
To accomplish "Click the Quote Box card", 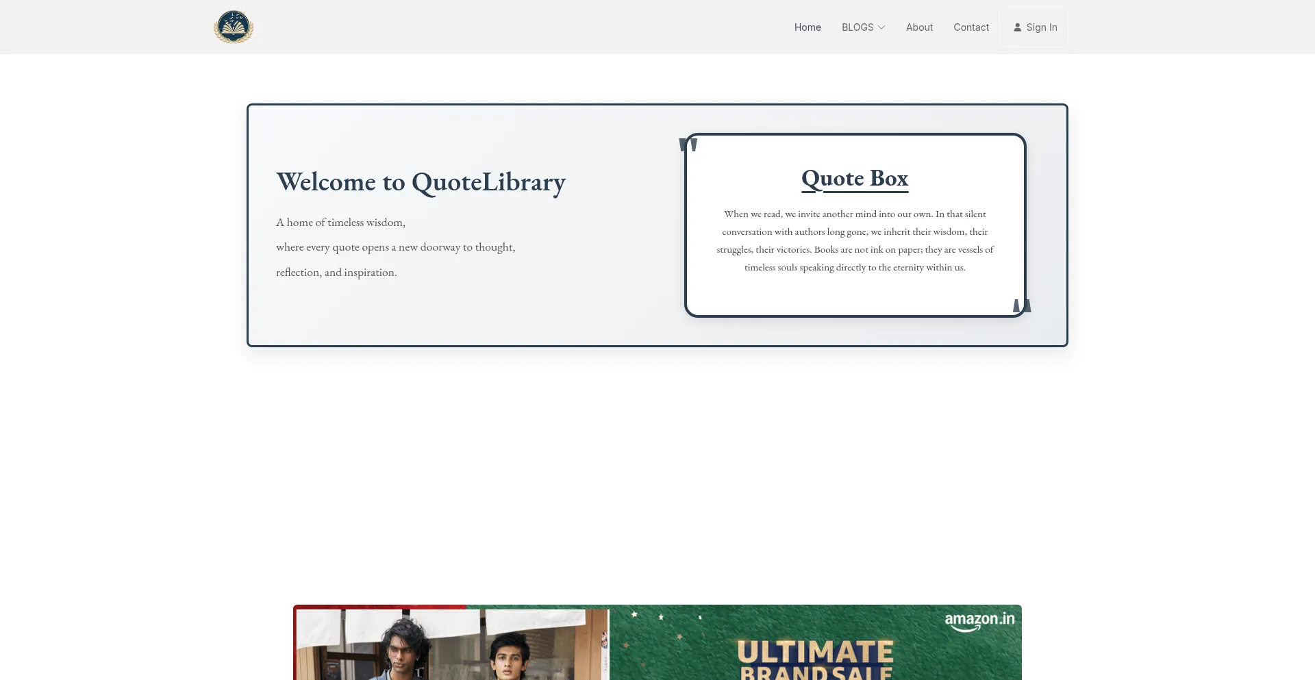I will click(x=855, y=226).
